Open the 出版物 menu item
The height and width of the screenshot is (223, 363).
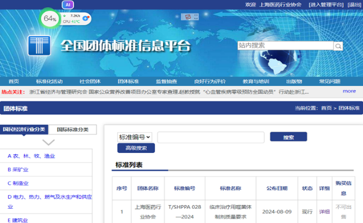(294, 81)
